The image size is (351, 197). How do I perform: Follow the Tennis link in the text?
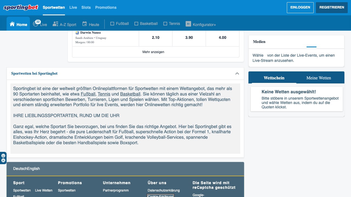[104, 94]
